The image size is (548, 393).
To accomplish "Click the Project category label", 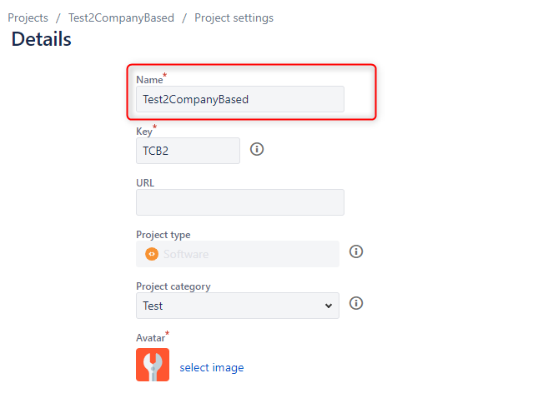I will tap(173, 286).
